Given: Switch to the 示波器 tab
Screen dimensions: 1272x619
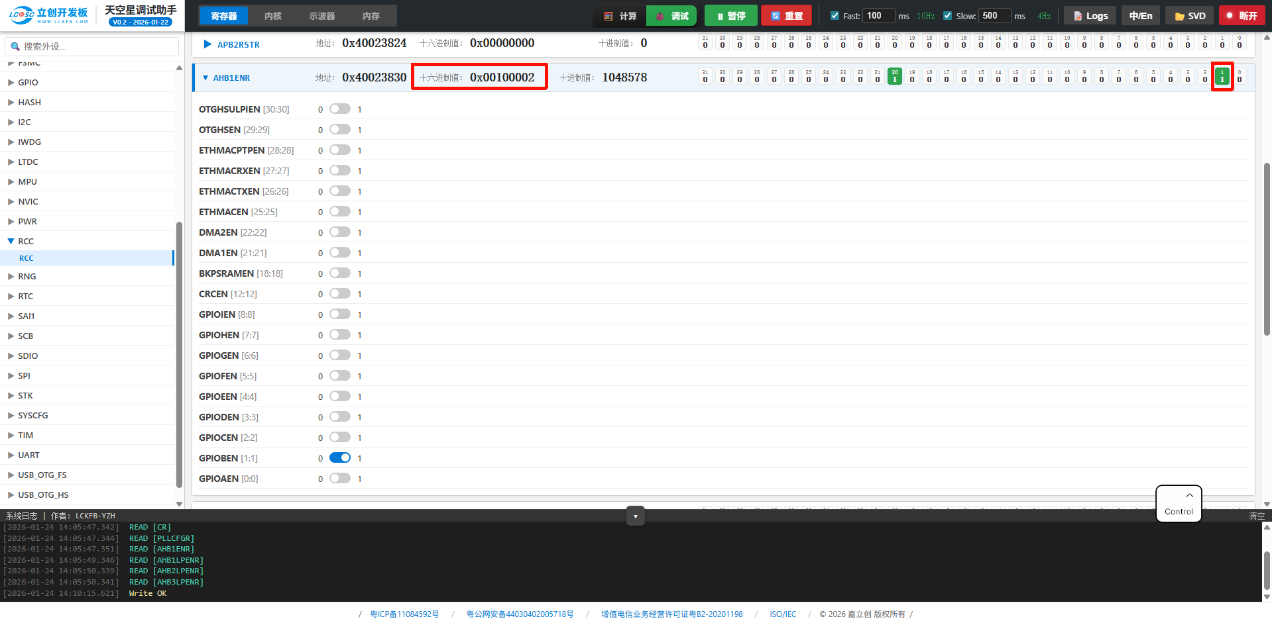Looking at the screenshot, I should click(321, 16).
